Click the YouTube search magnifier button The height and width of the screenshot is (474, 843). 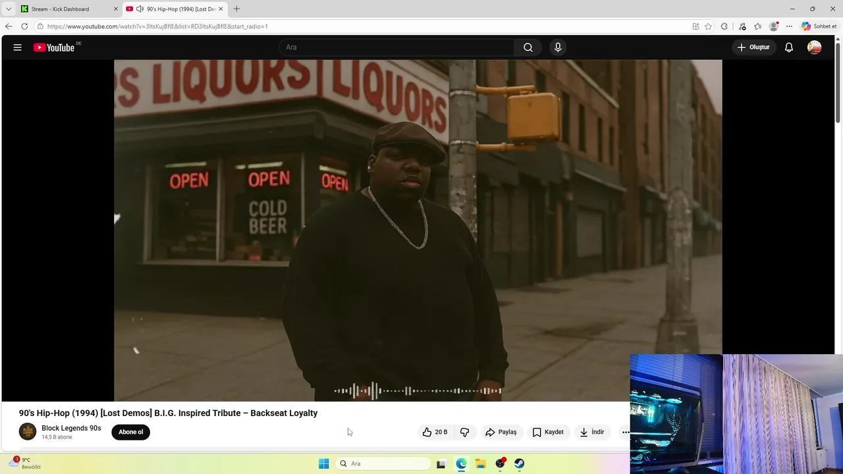528,47
